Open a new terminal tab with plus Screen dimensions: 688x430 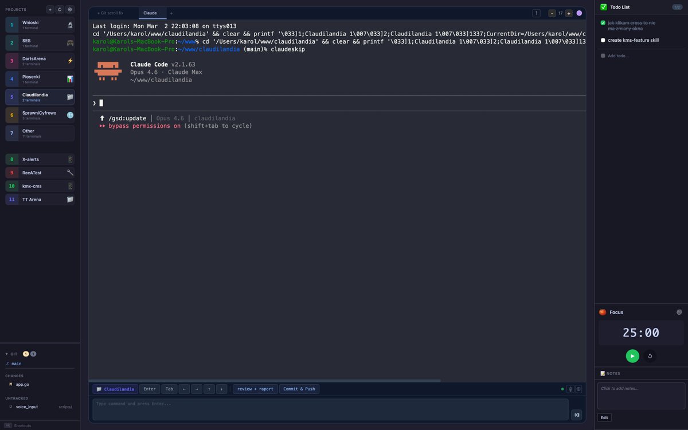pyautogui.click(x=171, y=13)
